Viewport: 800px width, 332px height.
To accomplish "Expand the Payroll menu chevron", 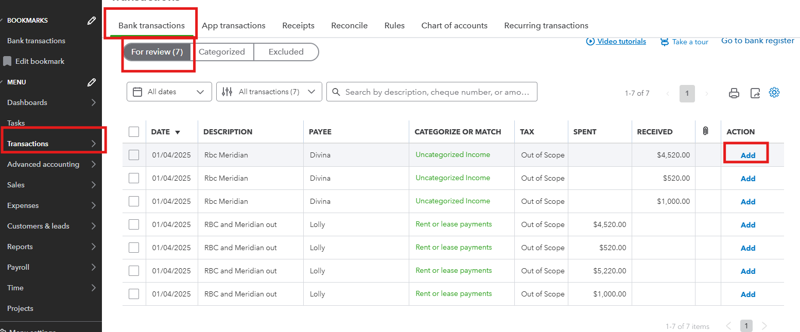I will pos(93,267).
